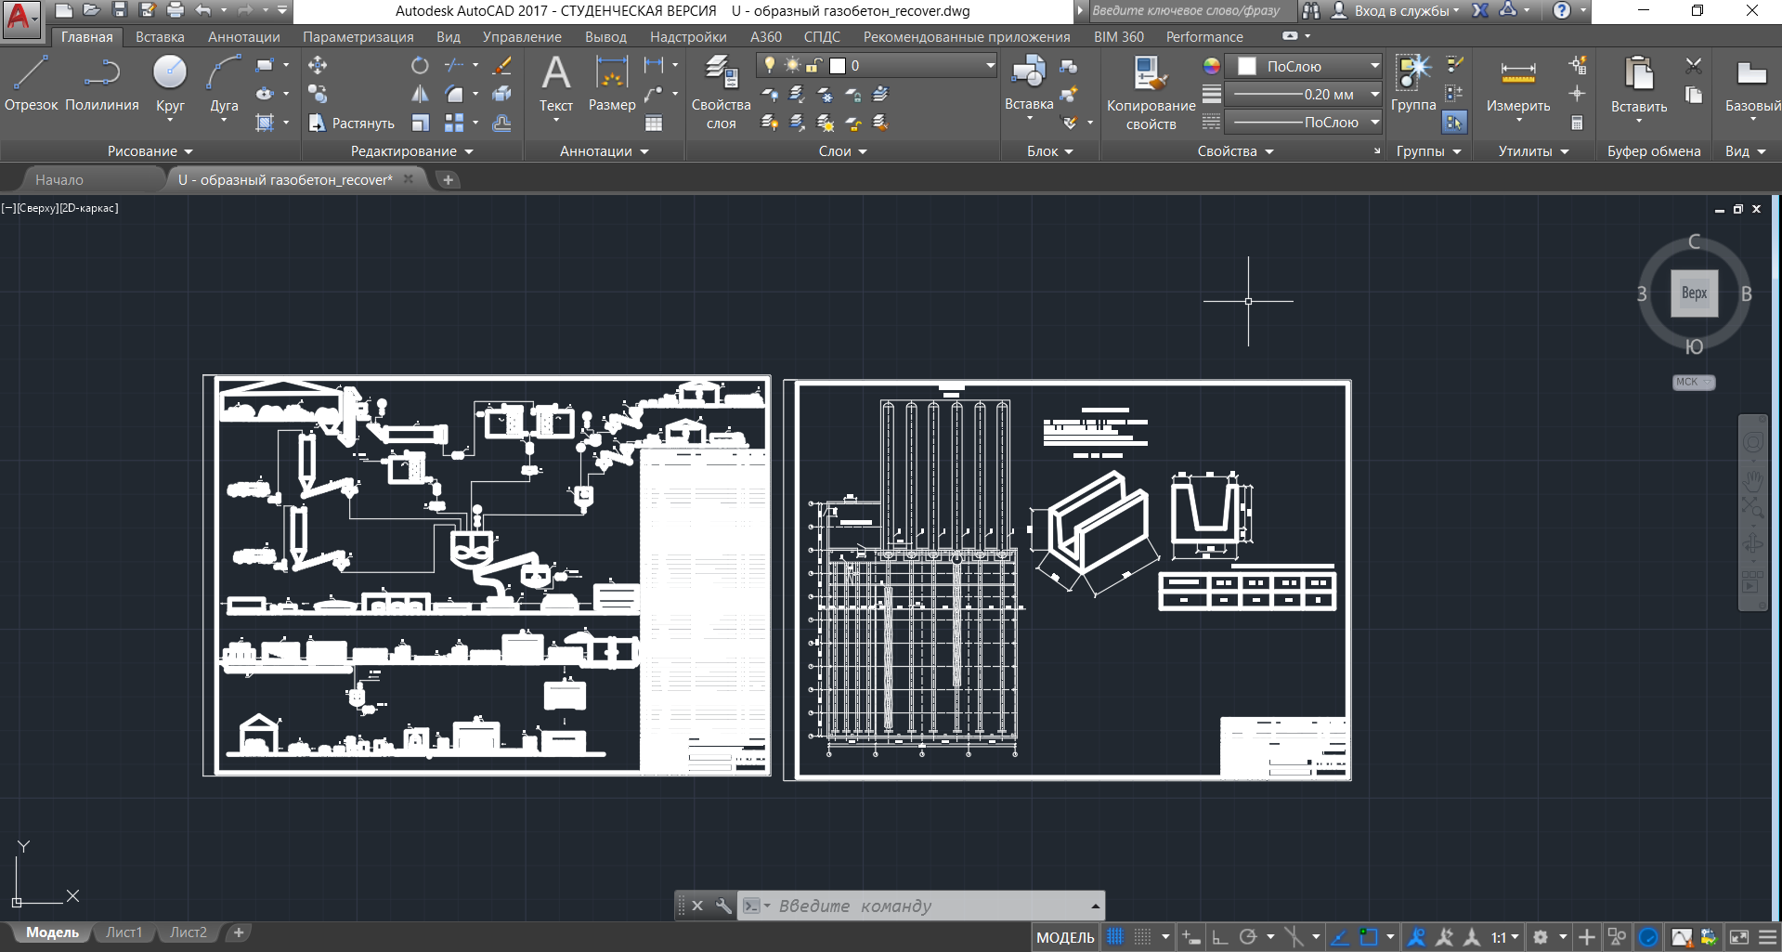
Task: Click the Верх face on ViewCube
Action: (x=1694, y=293)
